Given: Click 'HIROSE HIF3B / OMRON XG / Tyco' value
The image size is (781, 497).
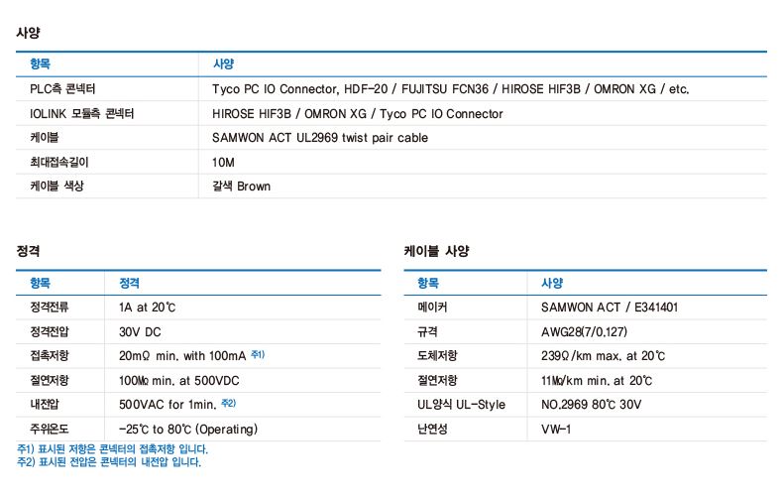Looking at the screenshot, I should [x=311, y=114].
